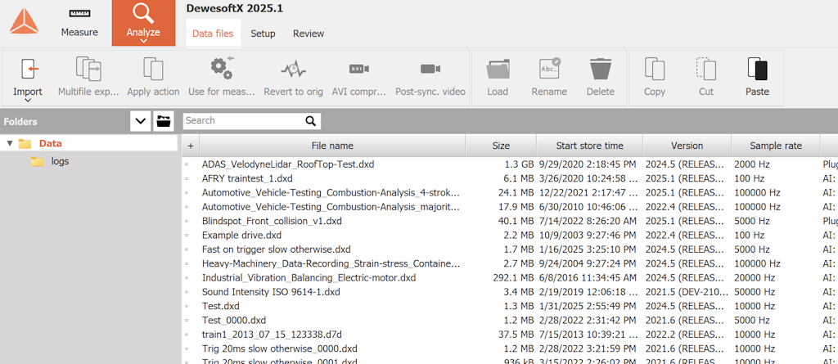Switch to Measure mode
The image size is (838, 364).
coord(79,24)
